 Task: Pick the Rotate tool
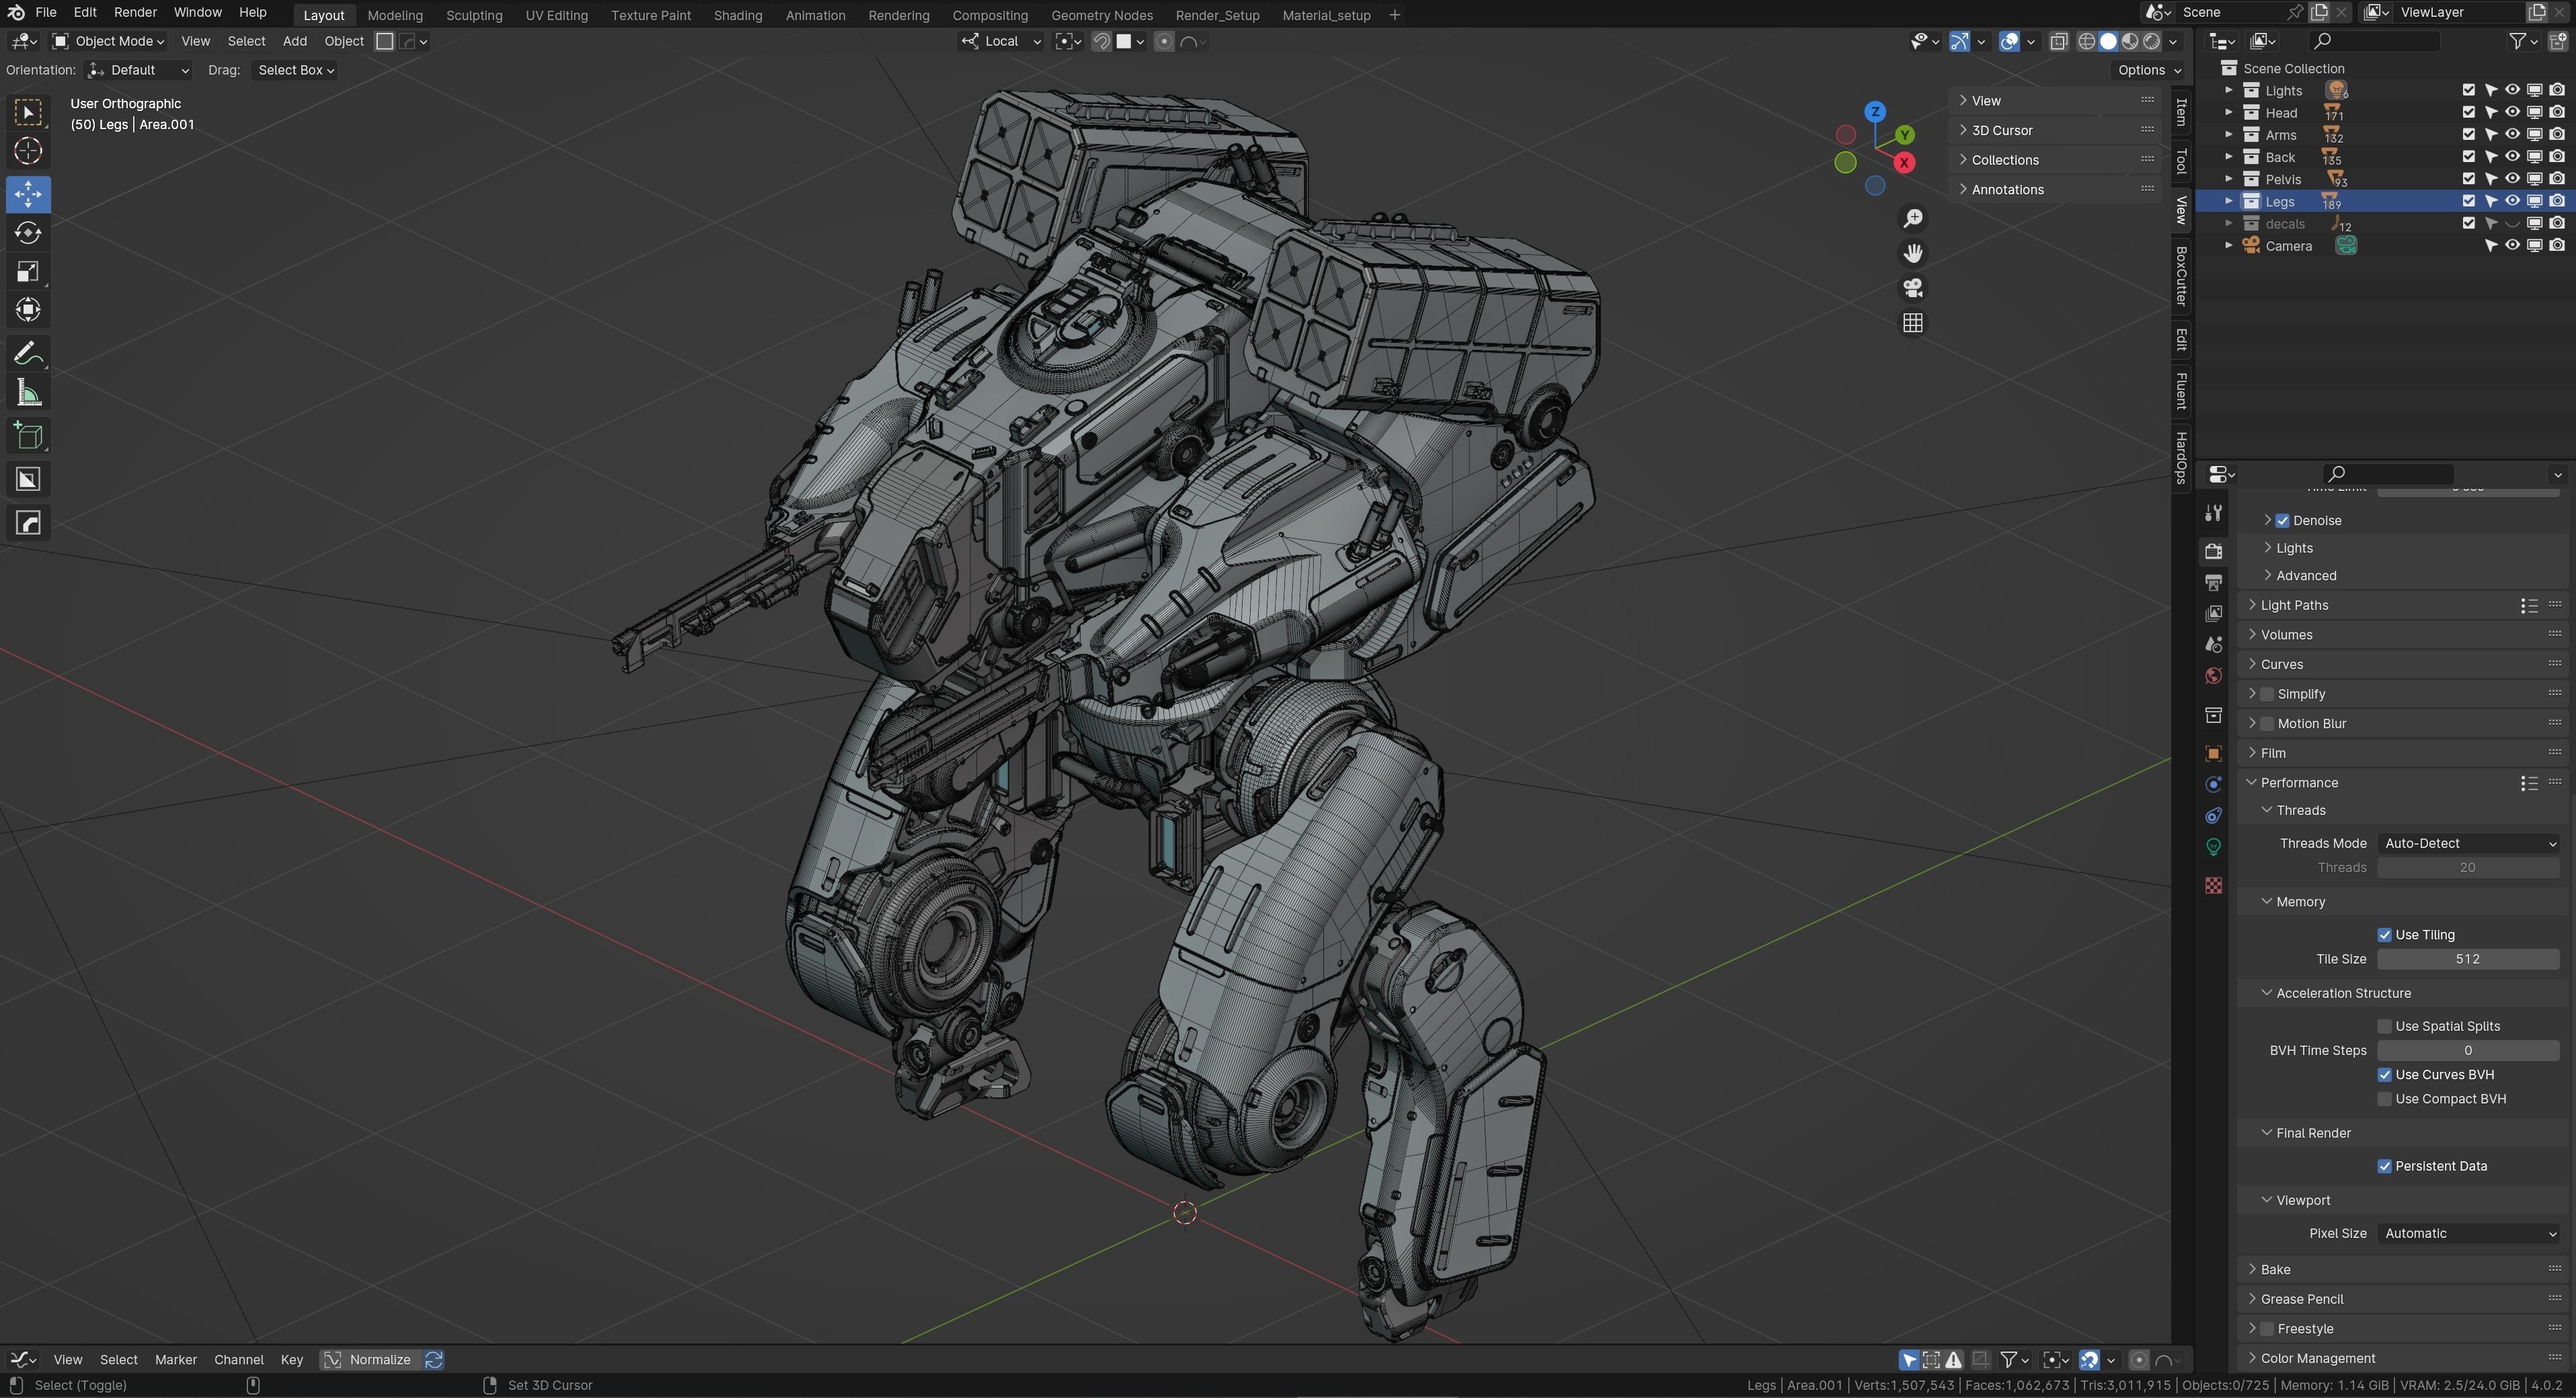coord(28,233)
